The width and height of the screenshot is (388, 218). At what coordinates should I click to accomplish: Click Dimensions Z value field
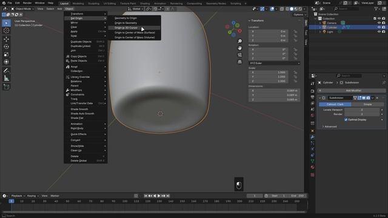tap(275, 99)
